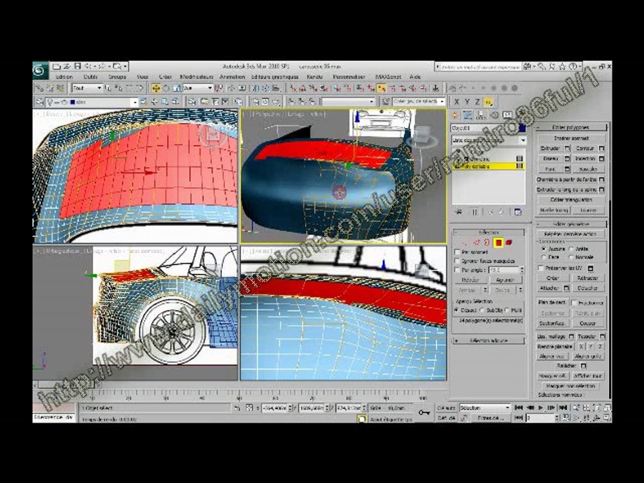Activate Border sub-object selection mode
The height and width of the screenshot is (483, 644).
point(487,243)
